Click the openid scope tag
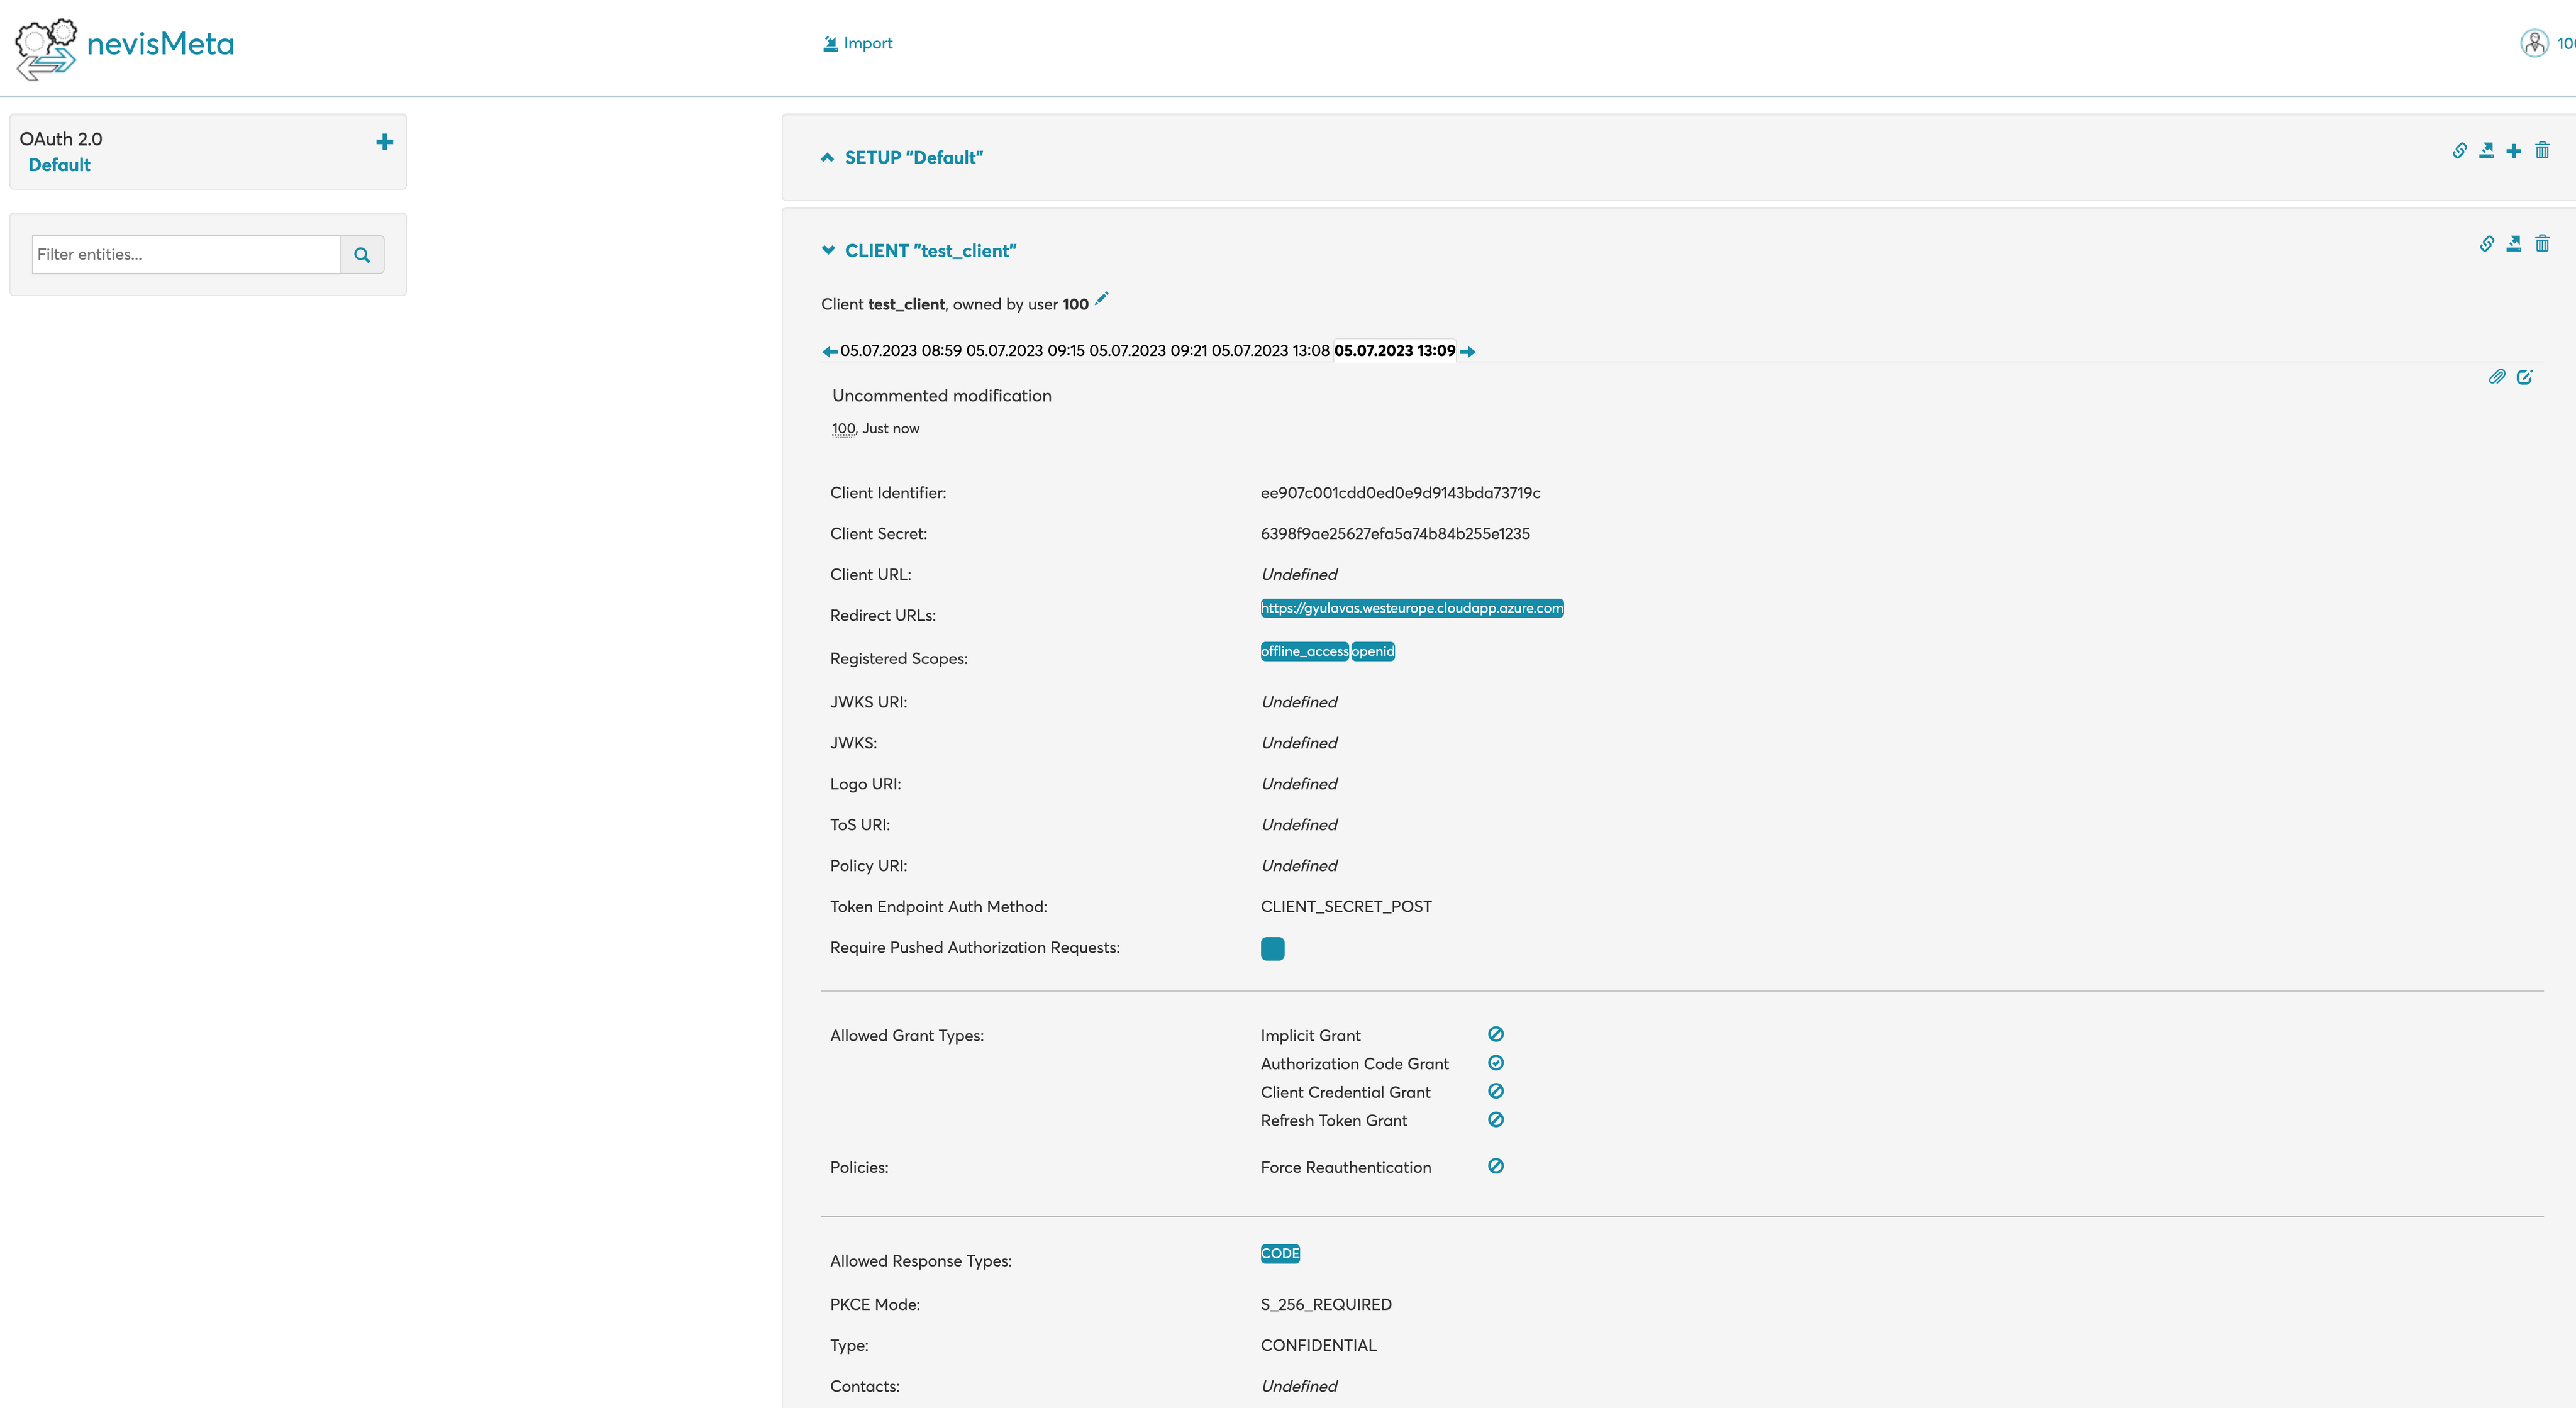 click(x=1373, y=651)
